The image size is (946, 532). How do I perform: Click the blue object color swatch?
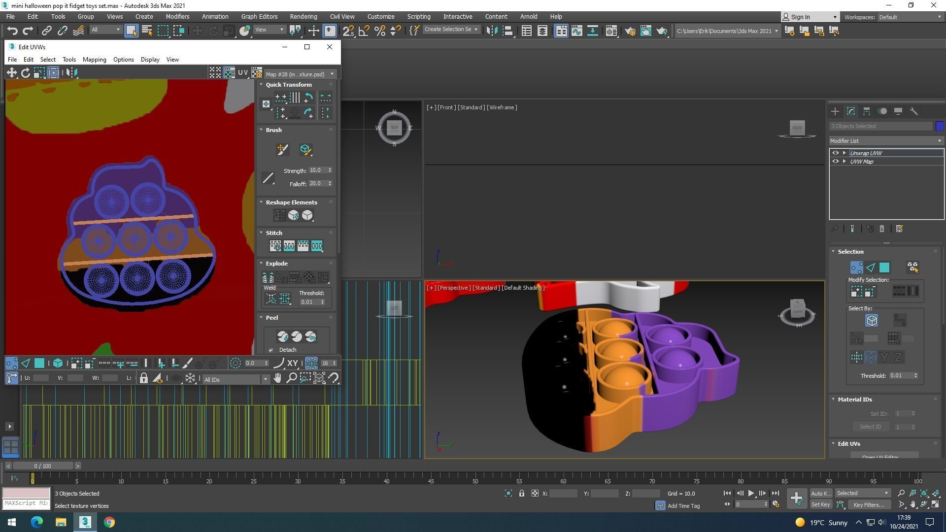click(x=940, y=126)
